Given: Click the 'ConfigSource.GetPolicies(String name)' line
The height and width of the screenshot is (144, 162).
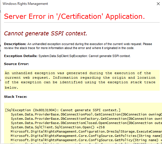Looking at the screenshot, I should (86, 136).
